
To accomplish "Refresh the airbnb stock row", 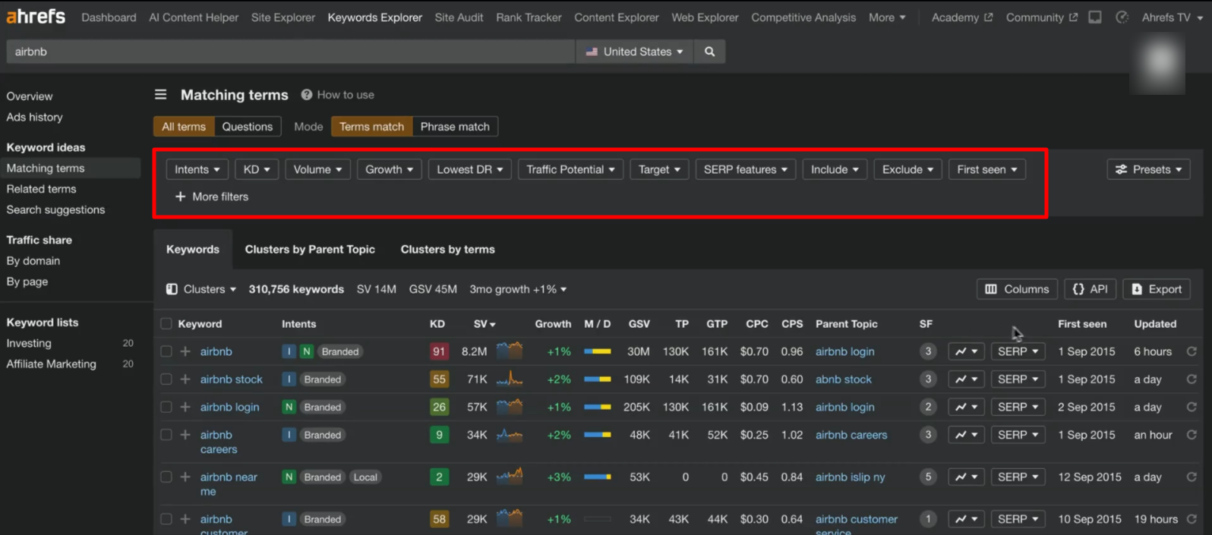I will (1191, 379).
